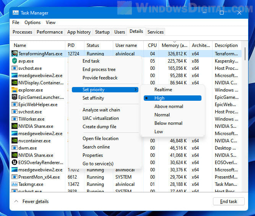This screenshot has width=255, height=216.
Task: Click the EpicGamesLauncher Epic icon
Action: [x=15, y=97]
